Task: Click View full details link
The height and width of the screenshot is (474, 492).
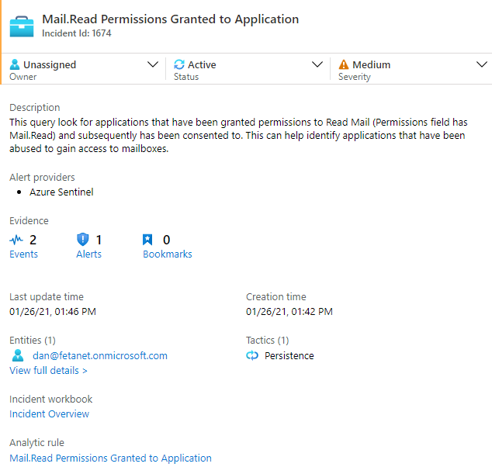Action: click(48, 371)
